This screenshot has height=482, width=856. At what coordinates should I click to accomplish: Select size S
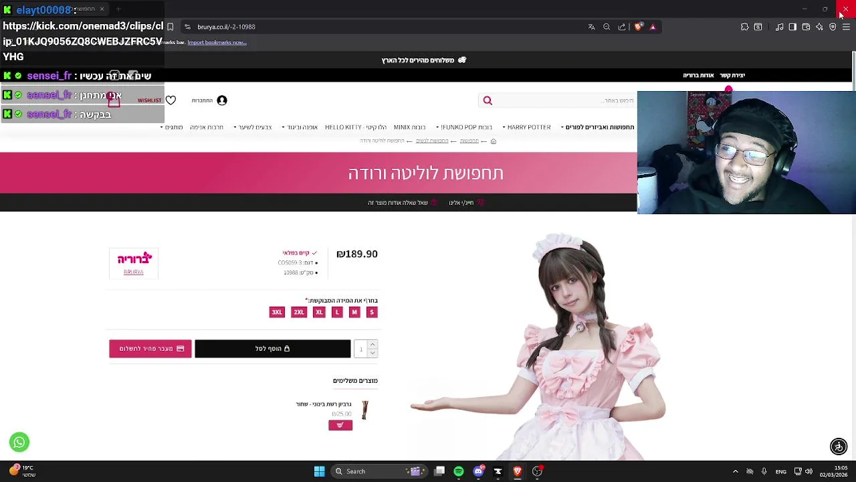(372, 312)
